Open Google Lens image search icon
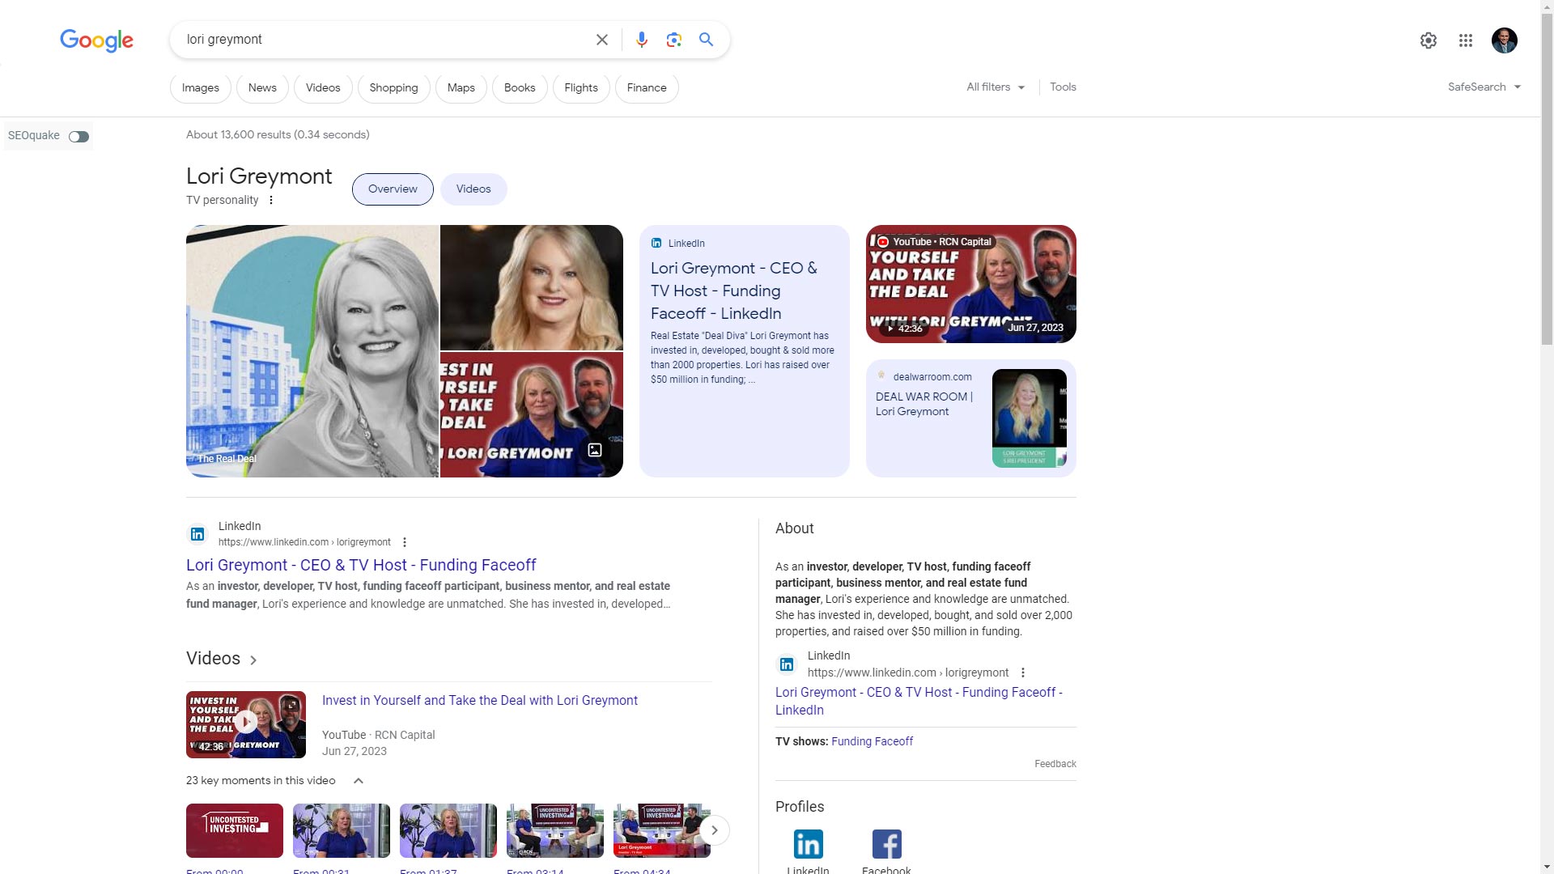This screenshot has width=1554, height=874. 673,40
